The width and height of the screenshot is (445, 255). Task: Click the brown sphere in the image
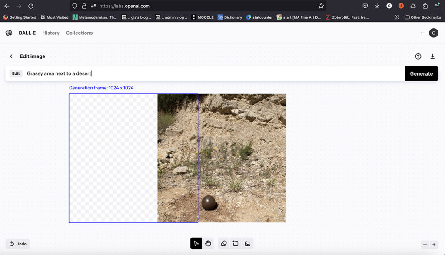tap(209, 203)
